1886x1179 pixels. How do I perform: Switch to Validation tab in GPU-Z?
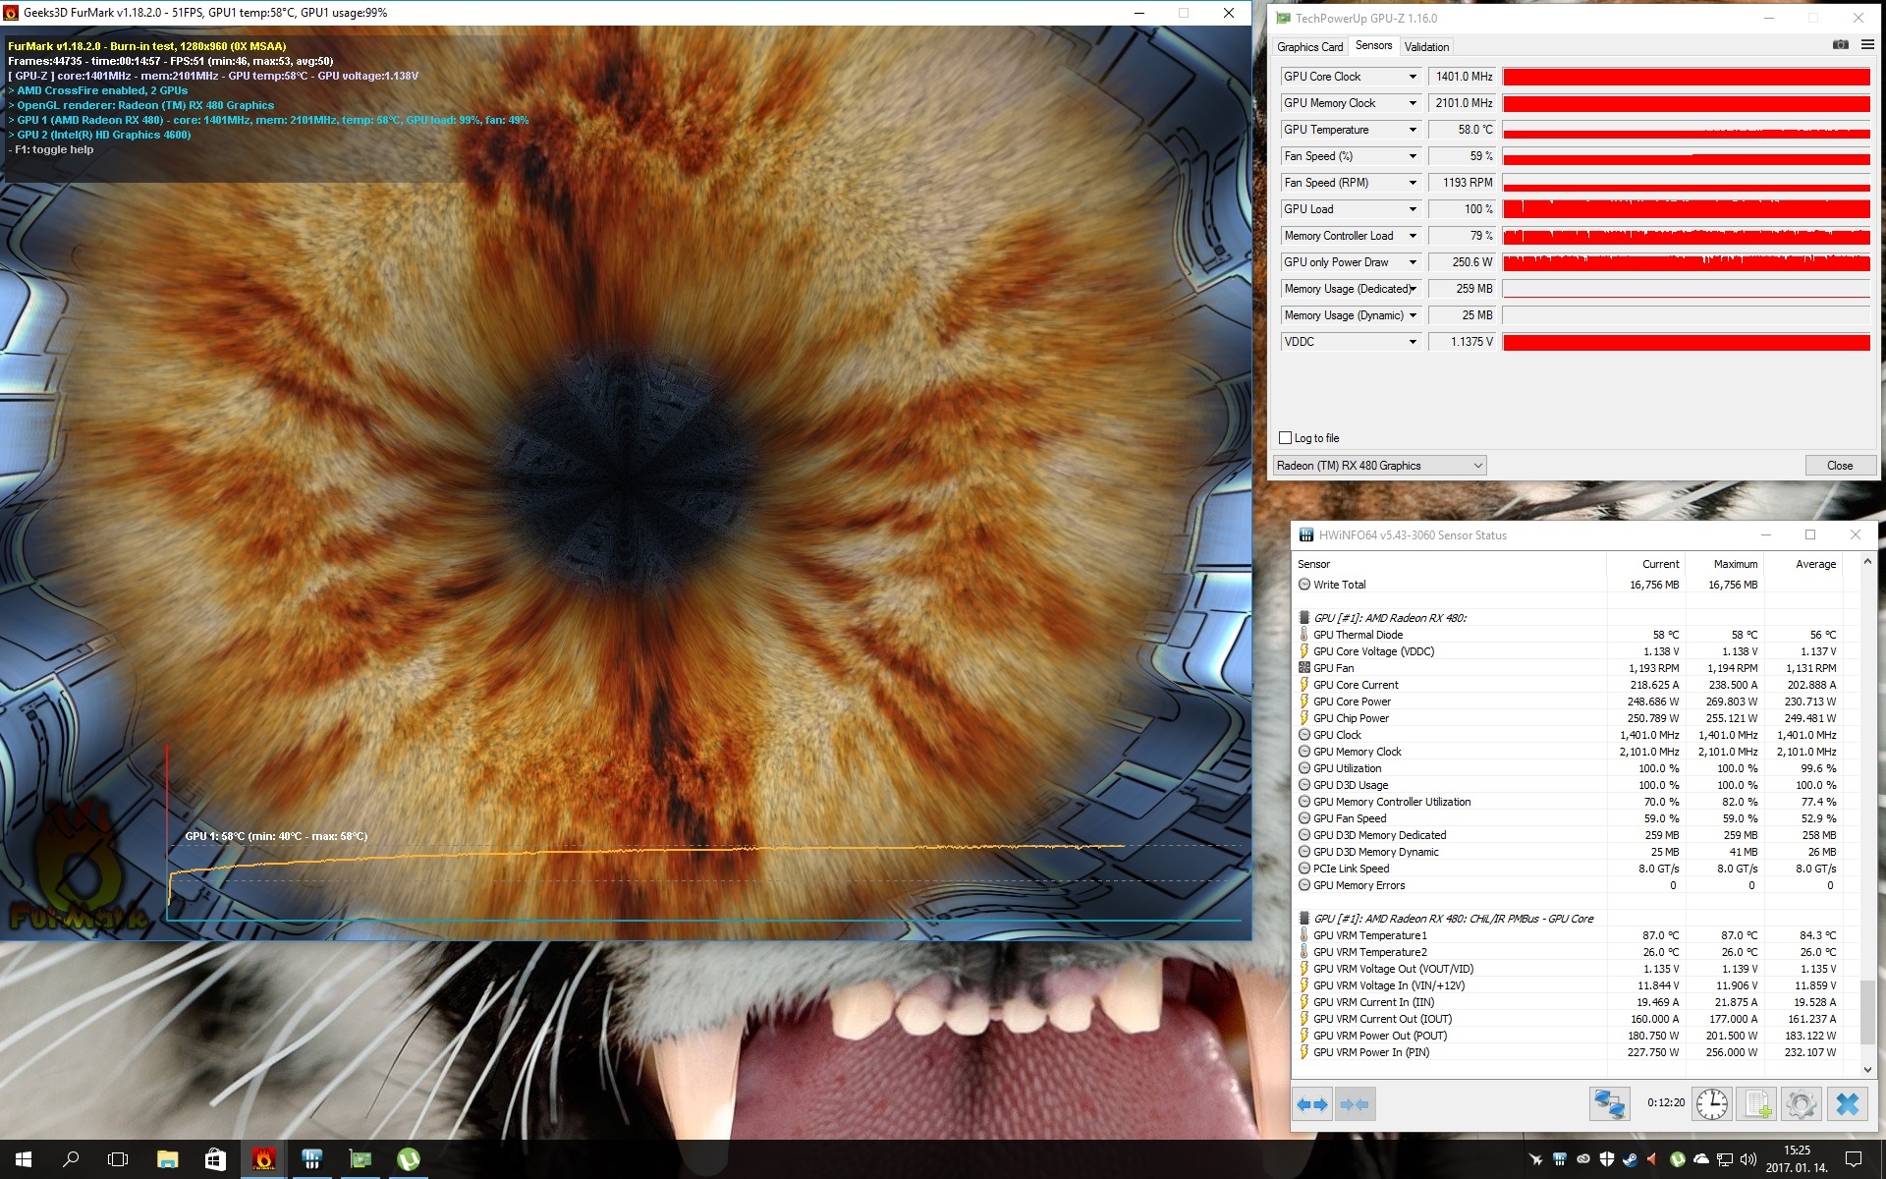[1426, 47]
